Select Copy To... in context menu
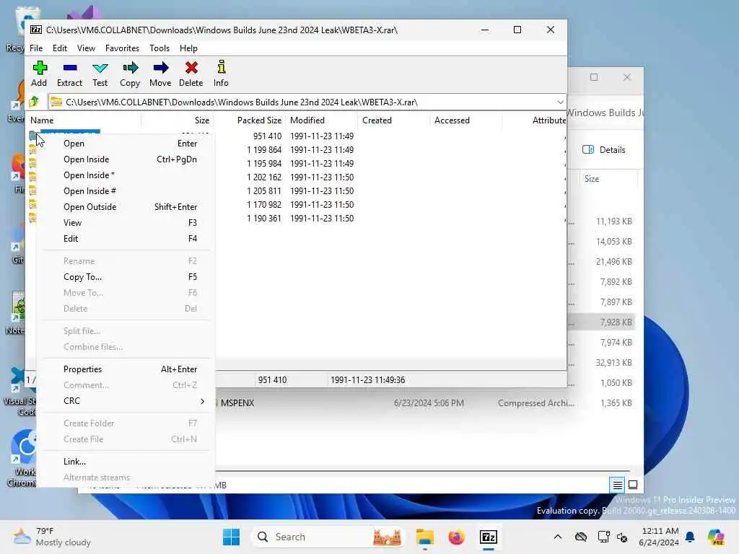The height and width of the screenshot is (554, 739). (126, 277)
